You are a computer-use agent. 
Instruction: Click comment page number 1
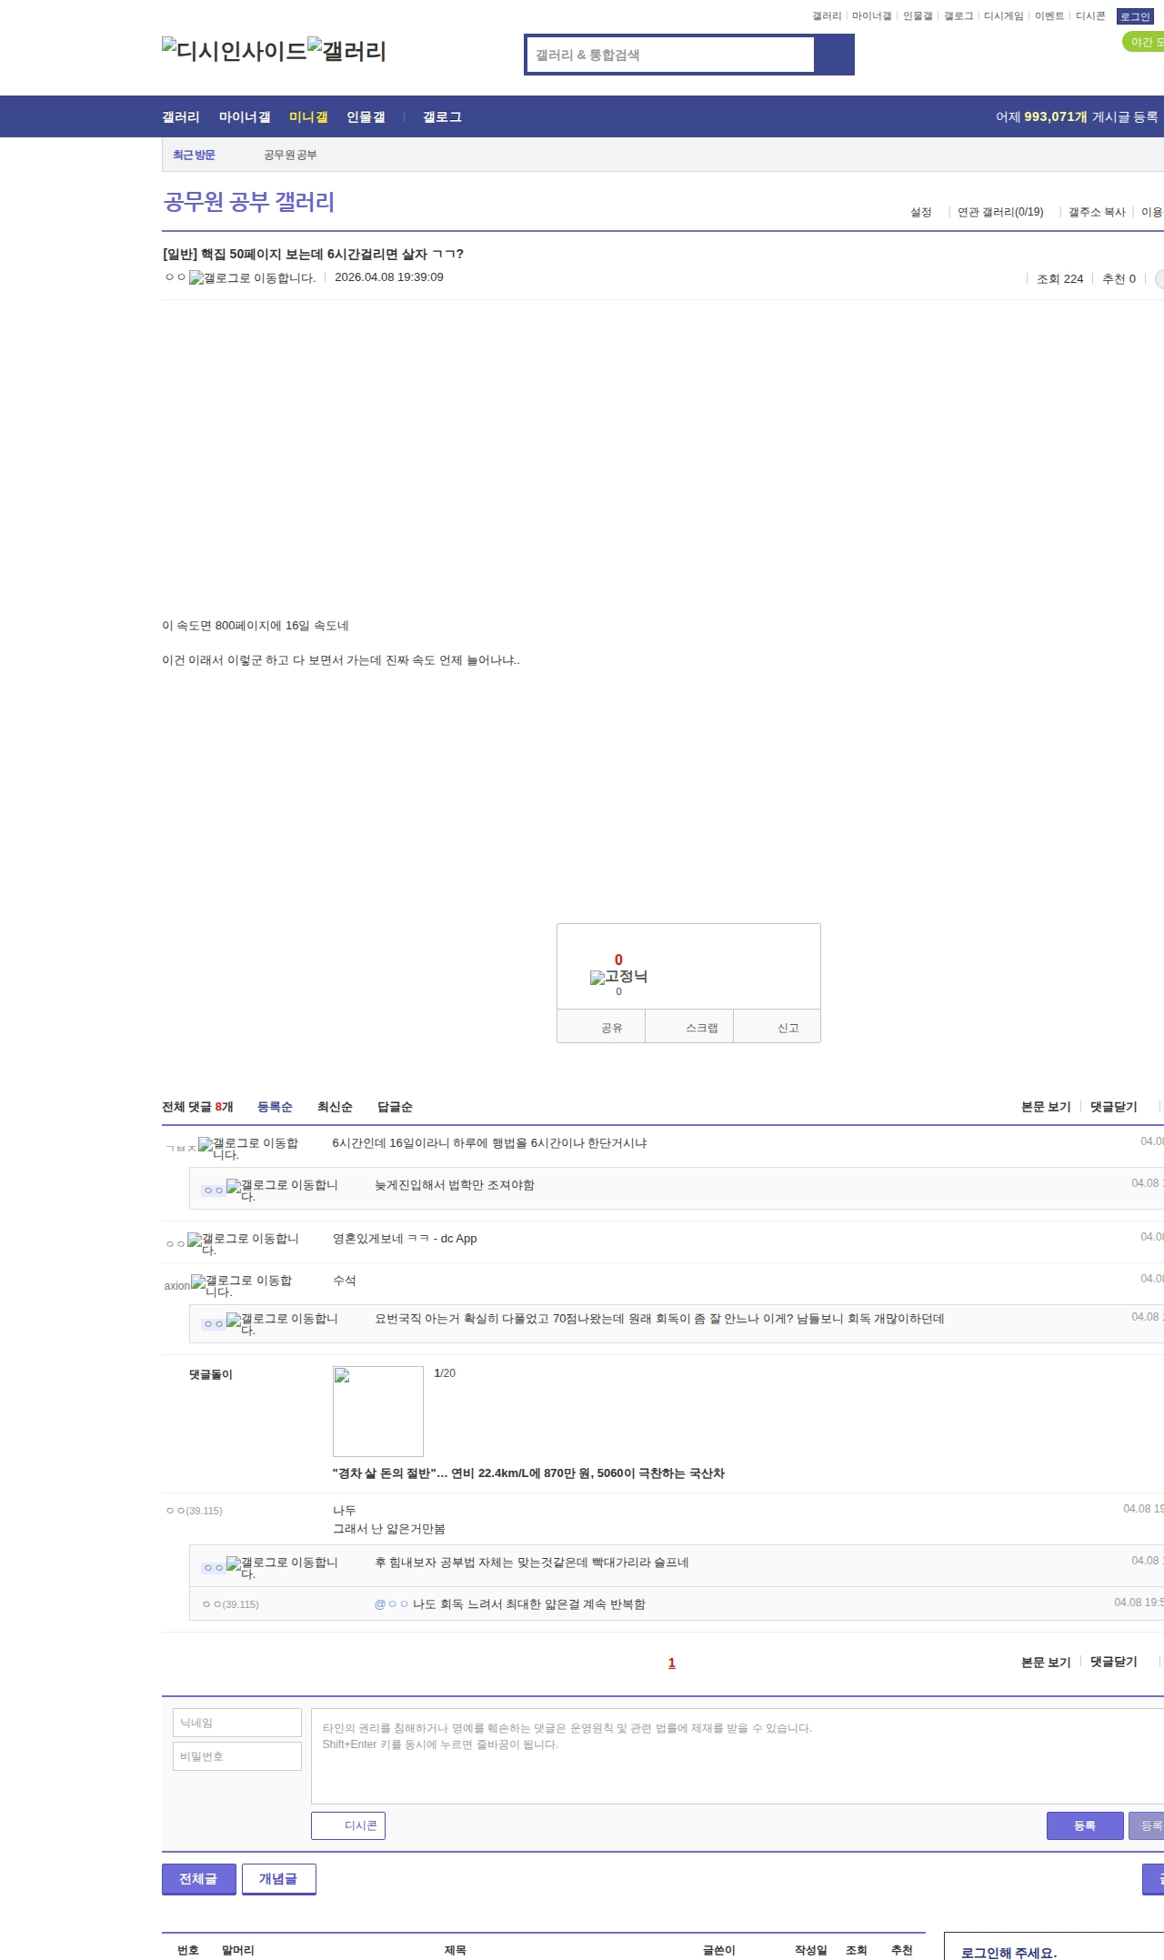[672, 1663]
